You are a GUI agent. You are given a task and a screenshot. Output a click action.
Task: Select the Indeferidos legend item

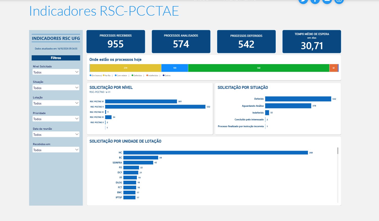point(152,75)
